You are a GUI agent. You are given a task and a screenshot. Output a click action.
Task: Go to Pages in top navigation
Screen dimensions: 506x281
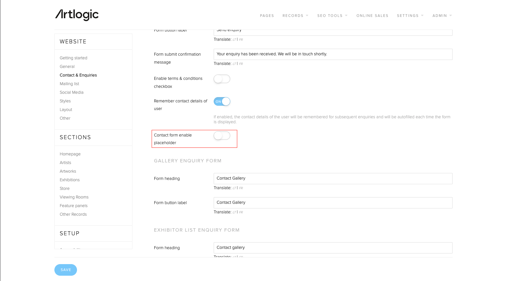pos(267,16)
